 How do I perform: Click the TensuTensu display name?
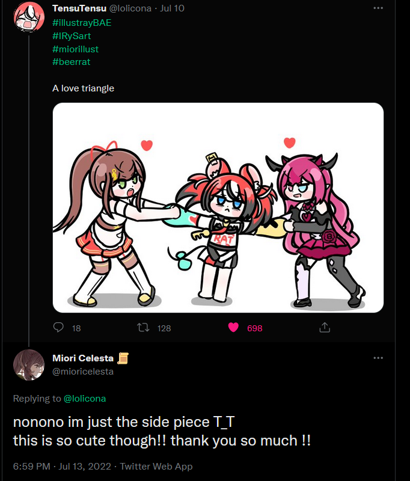click(x=79, y=9)
